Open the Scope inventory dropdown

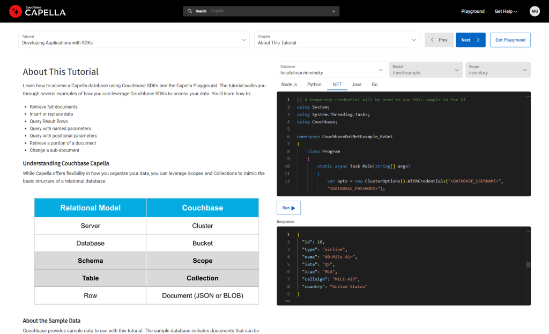coord(498,70)
